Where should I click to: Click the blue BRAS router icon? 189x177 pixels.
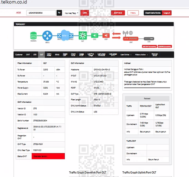(x=47, y=36)
